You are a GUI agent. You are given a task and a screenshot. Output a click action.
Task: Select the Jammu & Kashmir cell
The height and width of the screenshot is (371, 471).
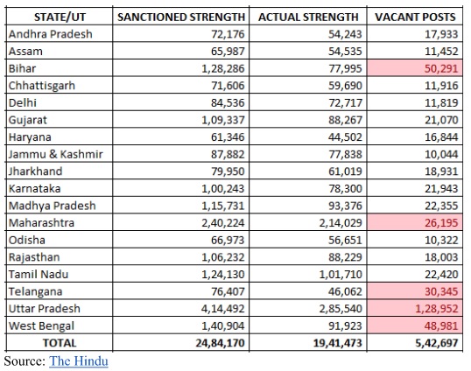coord(60,154)
